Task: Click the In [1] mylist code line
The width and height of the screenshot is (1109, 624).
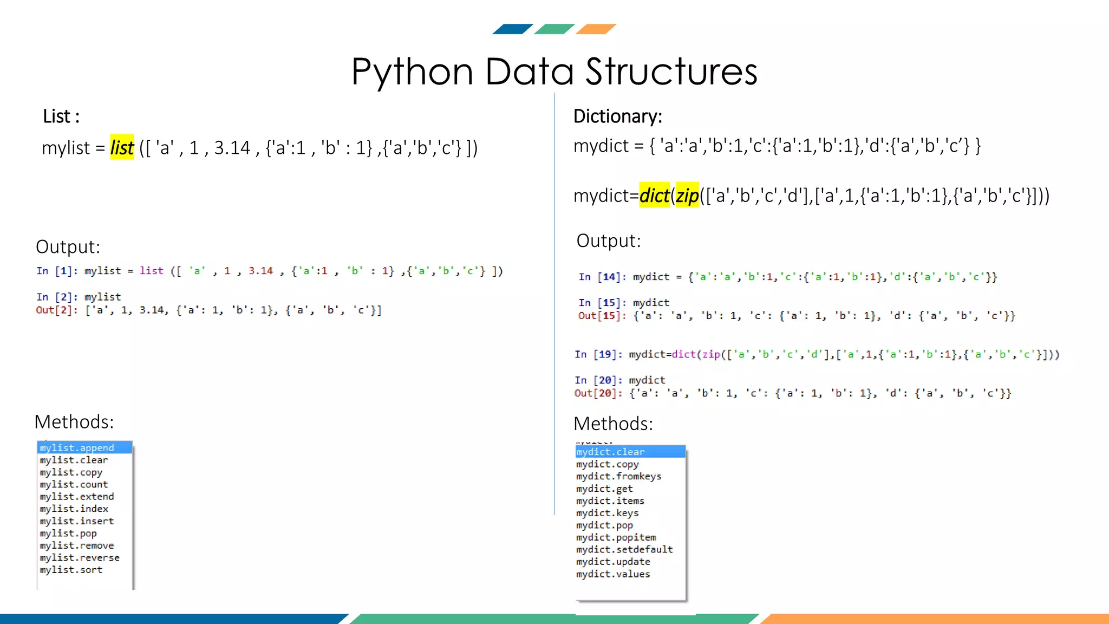Action: pos(270,271)
